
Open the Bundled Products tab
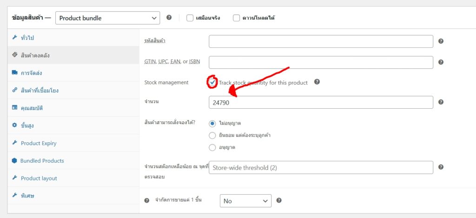tap(42, 161)
